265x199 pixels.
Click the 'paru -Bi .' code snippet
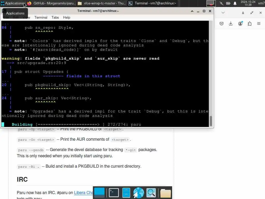click(x=29, y=167)
